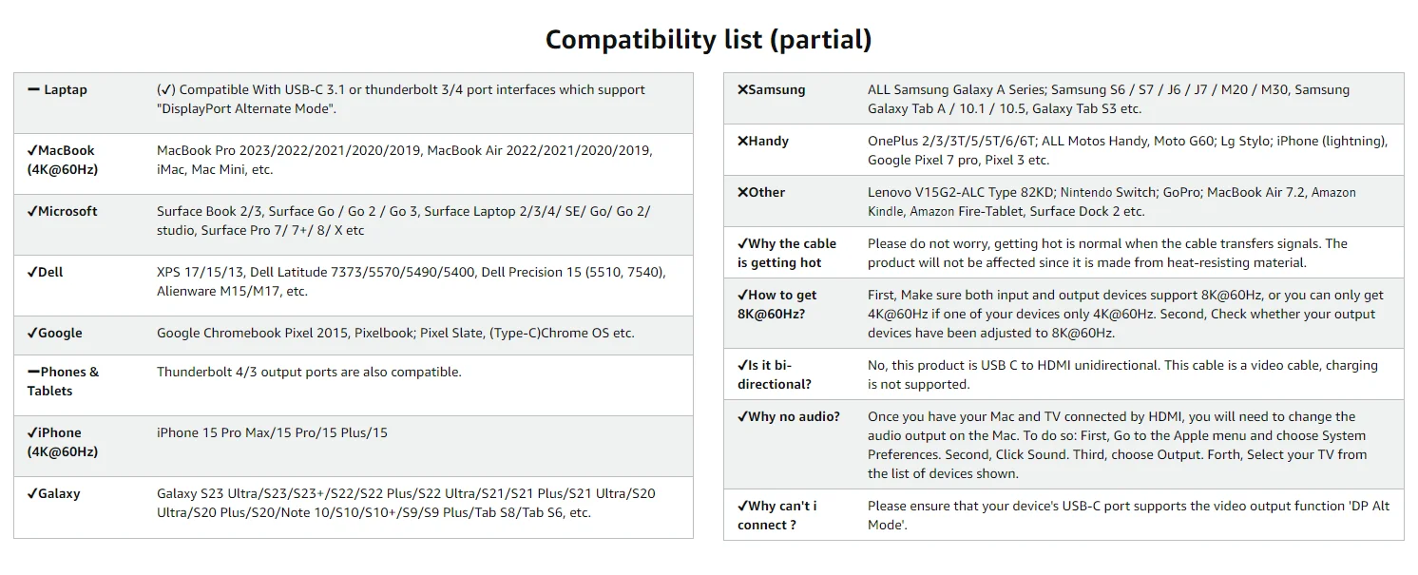This screenshot has width=1418, height=575.
Task: Click the checkmark beside Microsoft
Action: tap(32, 211)
